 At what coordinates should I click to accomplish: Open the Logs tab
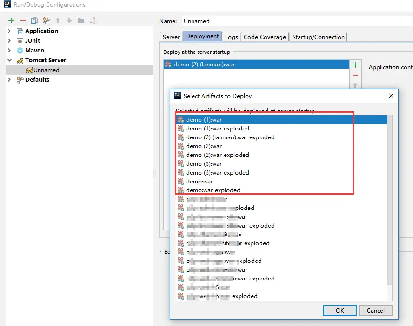[x=232, y=37]
